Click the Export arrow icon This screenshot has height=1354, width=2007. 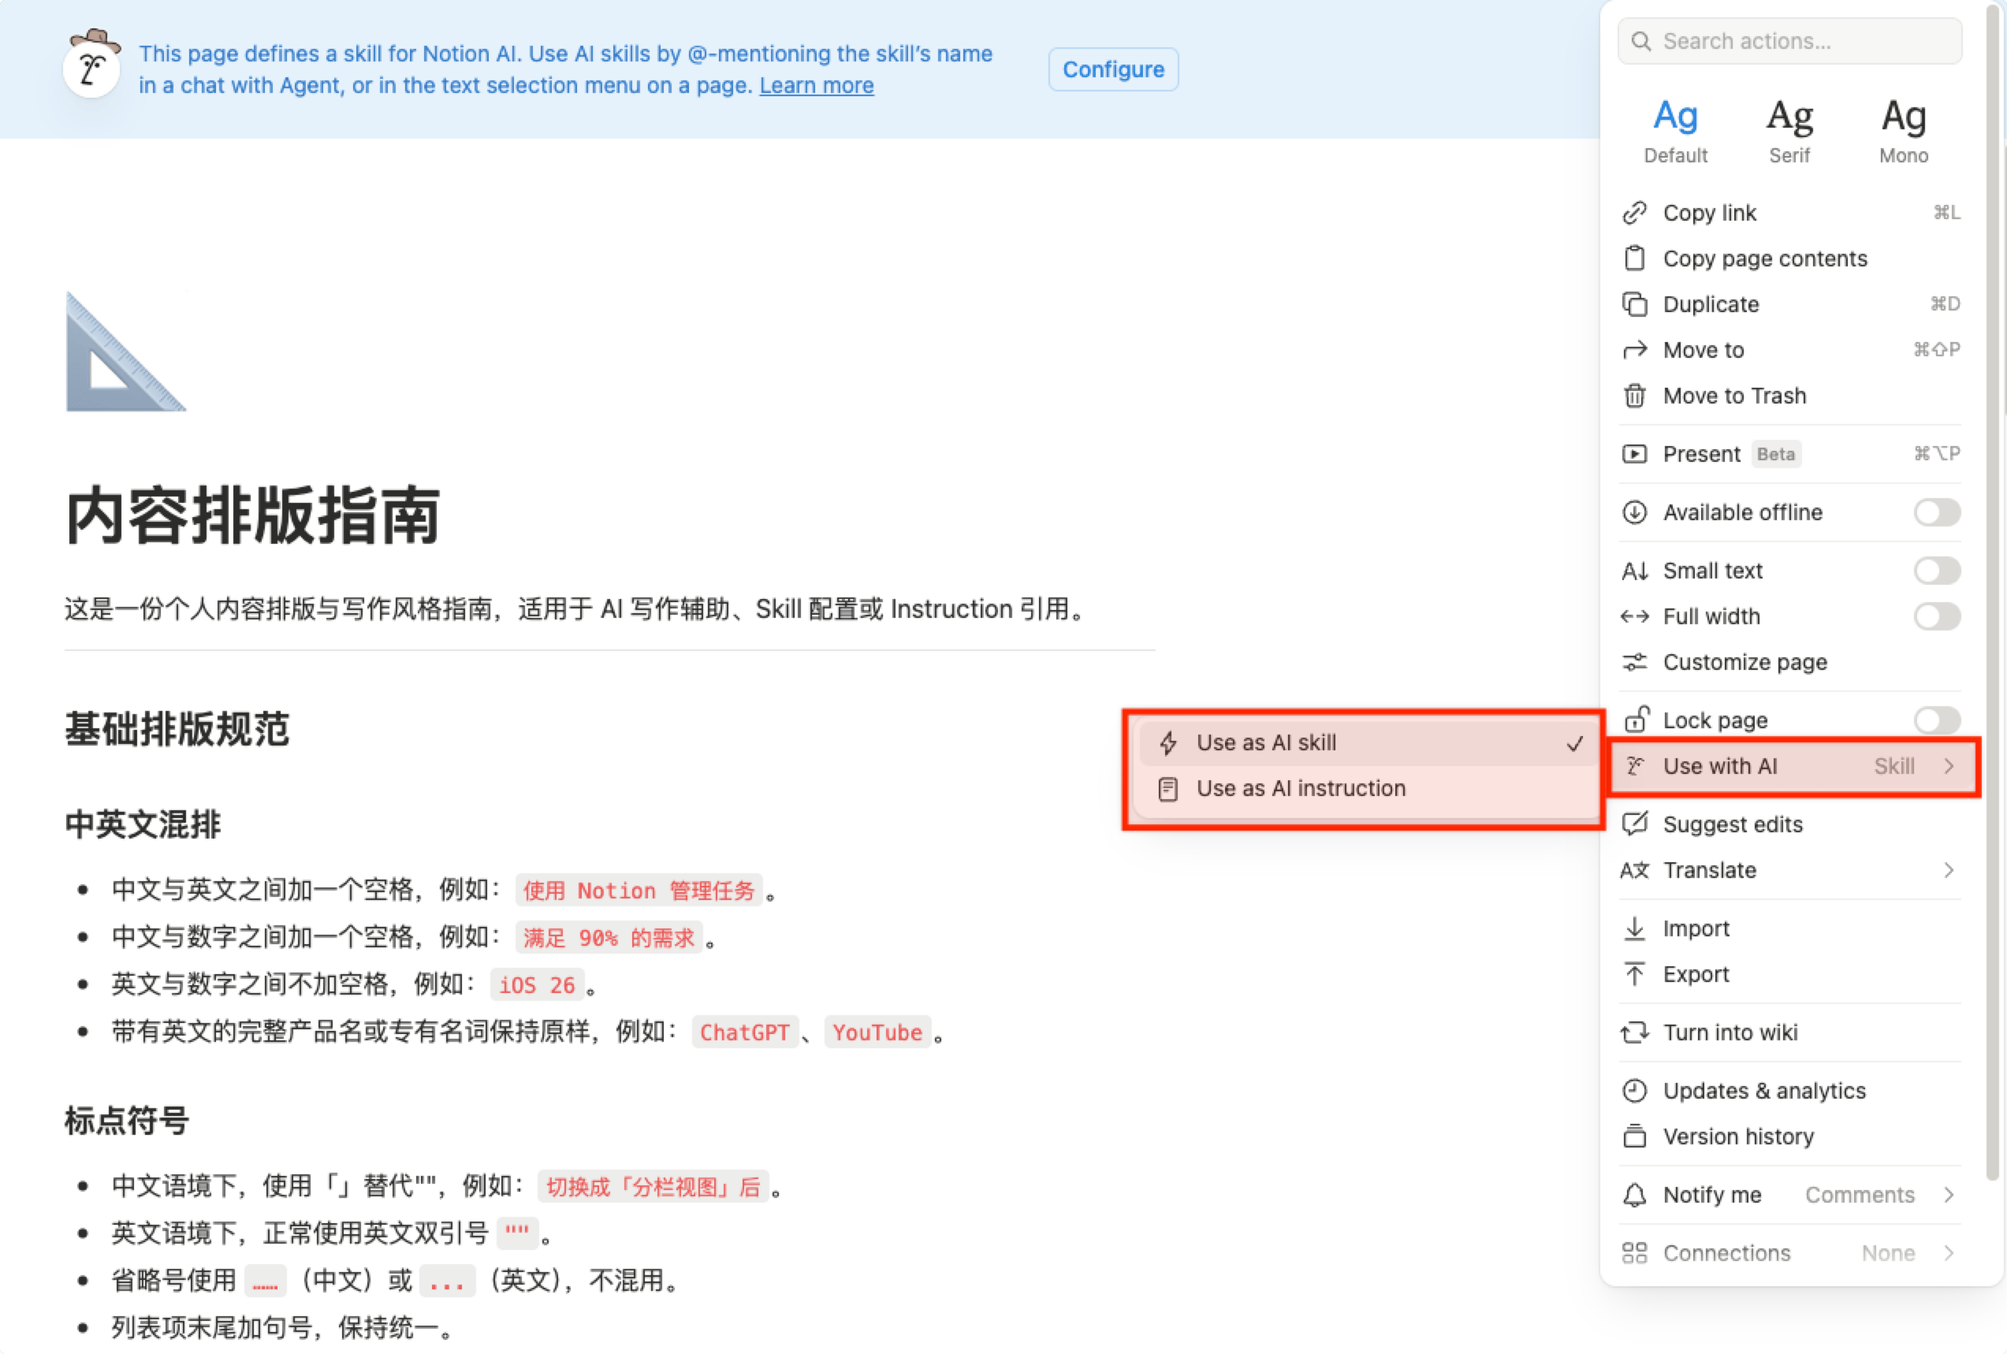point(1634,974)
